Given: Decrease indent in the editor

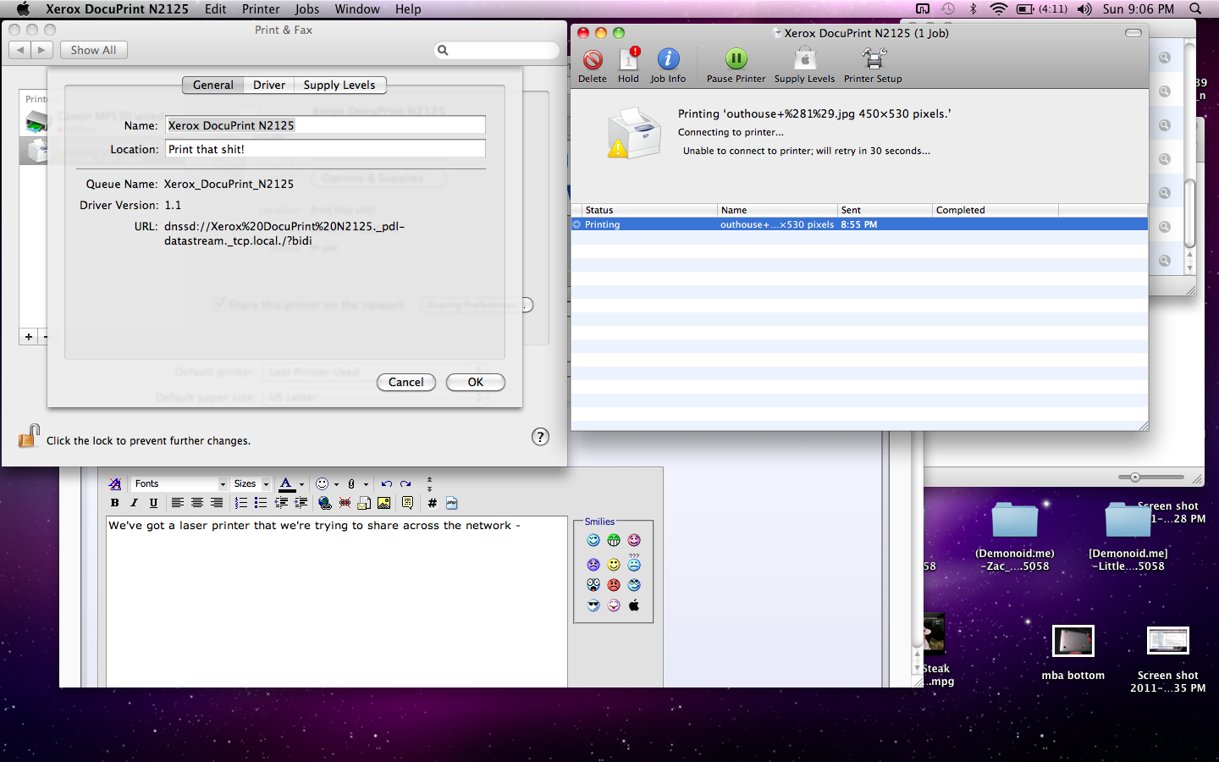Looking at the screenshot, I should coord(280,503).
